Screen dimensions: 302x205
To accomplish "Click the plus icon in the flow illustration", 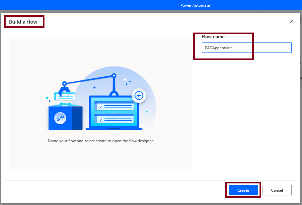I will click(x=139, y=95).
